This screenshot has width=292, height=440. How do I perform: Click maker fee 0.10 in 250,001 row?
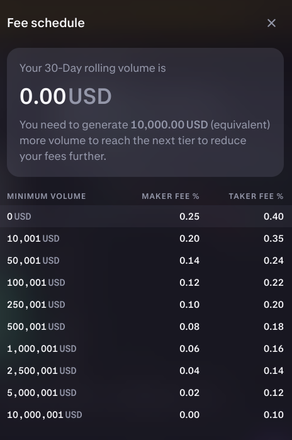point(189,305)
